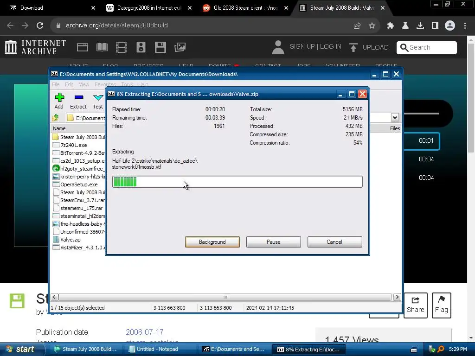Viewport: 475px width, 356px height.
Task: Open the Web archive icon in navigation
Action: pyautogui.click(x=83, y=47)
